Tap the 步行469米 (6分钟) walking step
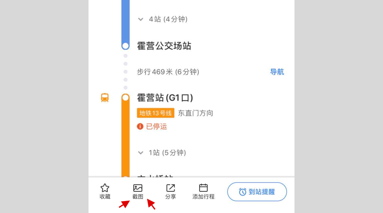383x213 pixels. (x=168, y=72)
